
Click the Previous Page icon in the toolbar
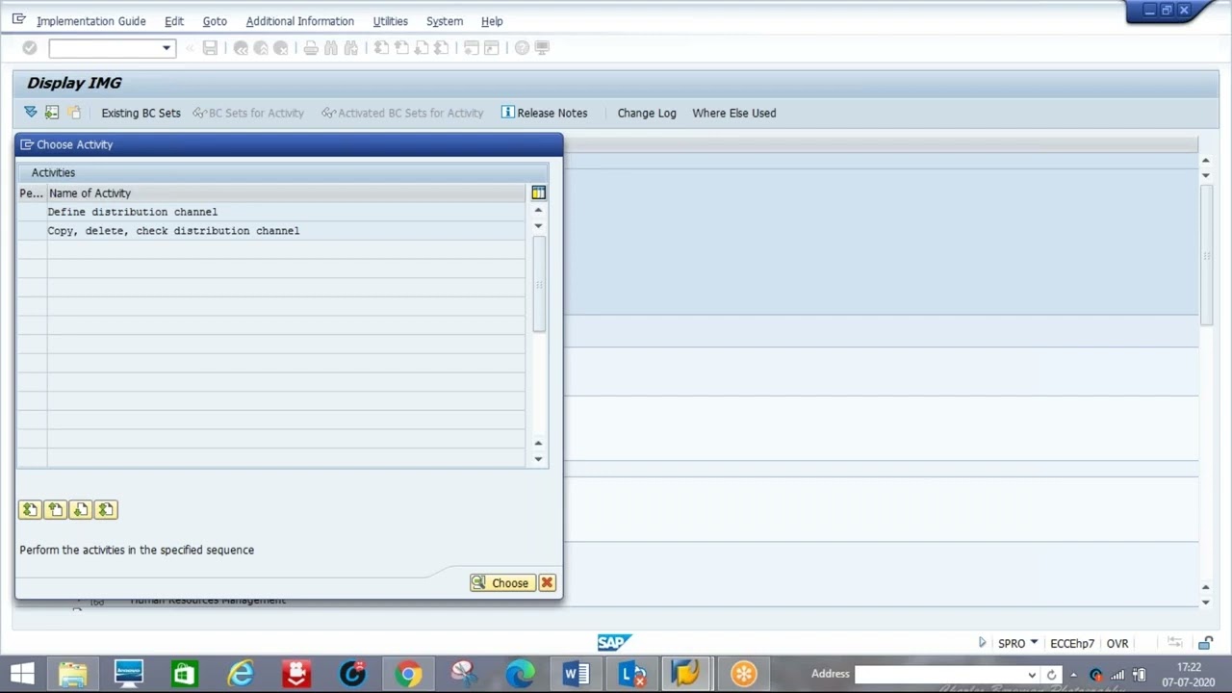401,48
